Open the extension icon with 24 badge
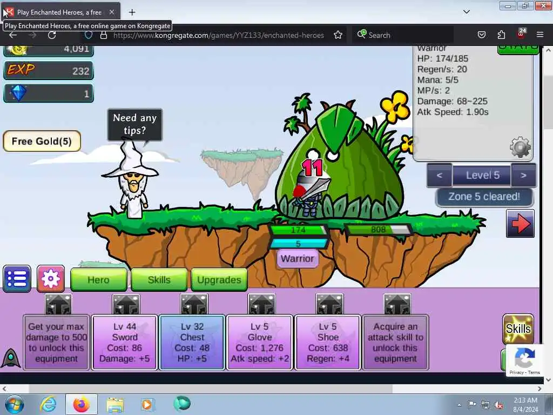Screen dimensions: 553x415 coord(521,34)
